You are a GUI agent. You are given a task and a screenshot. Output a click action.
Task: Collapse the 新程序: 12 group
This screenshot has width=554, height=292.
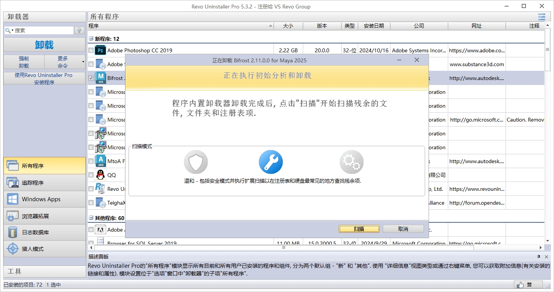91,39
